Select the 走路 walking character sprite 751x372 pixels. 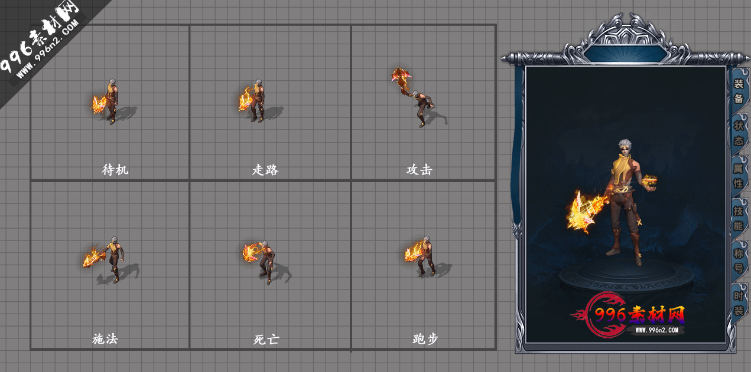click(x=253, y=100)
